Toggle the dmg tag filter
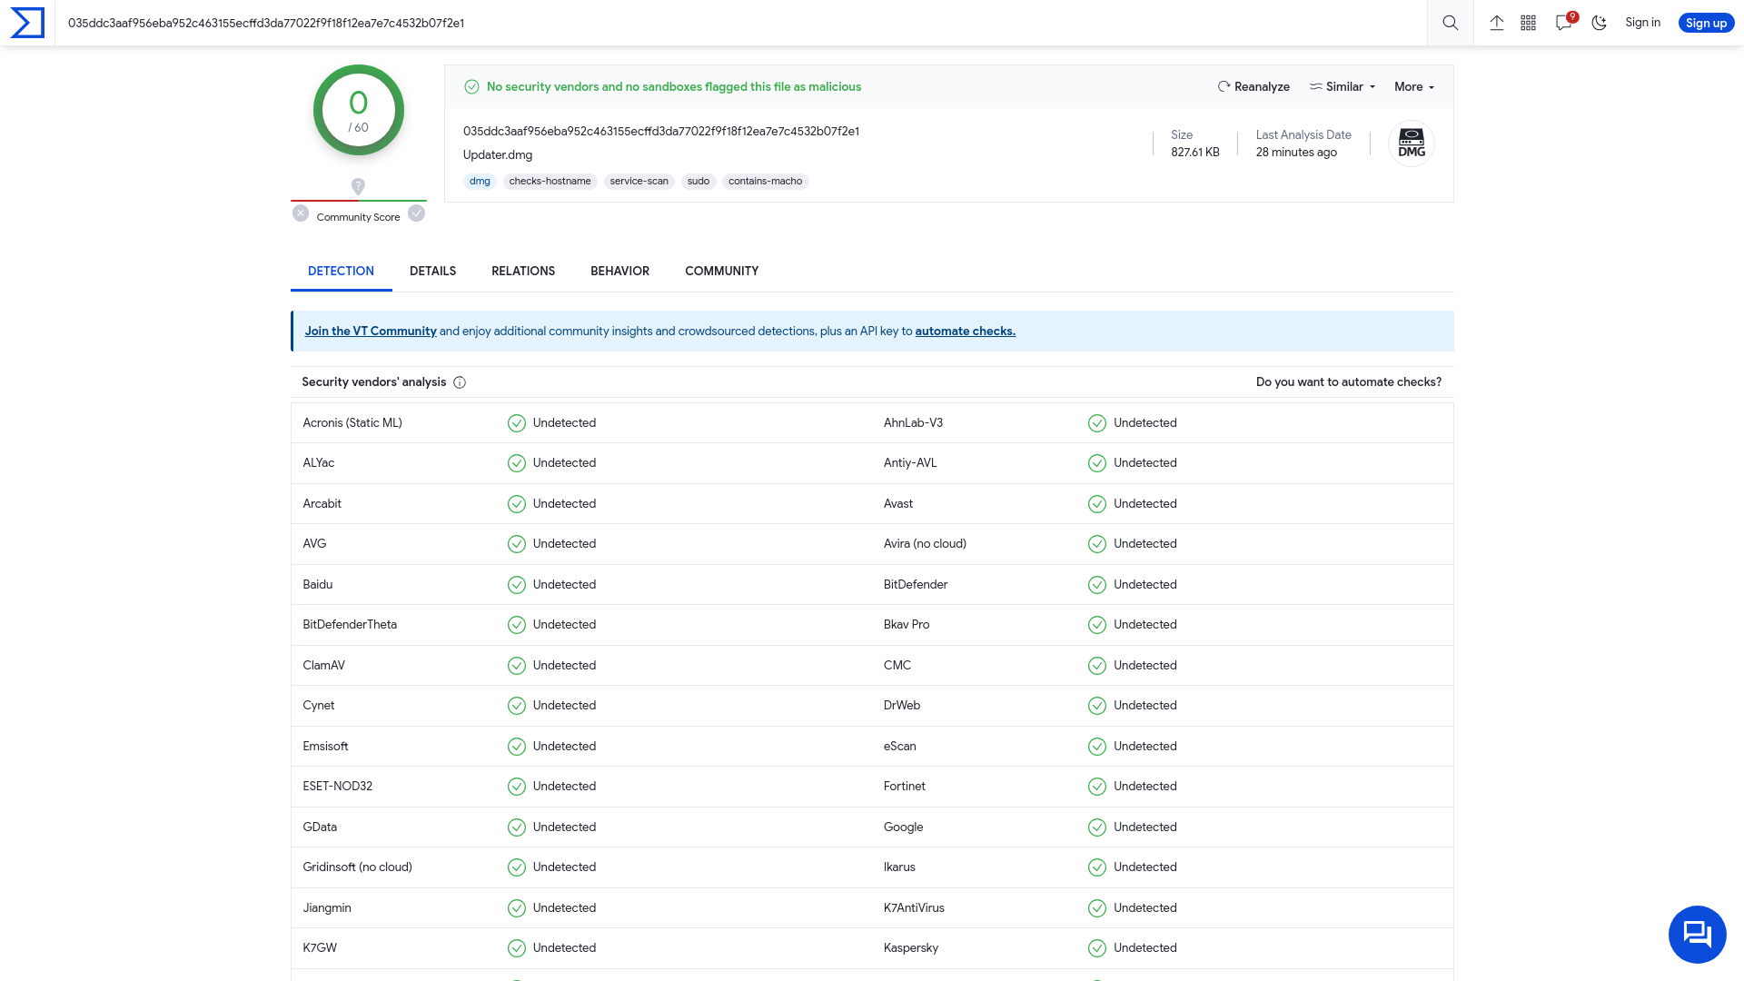The width and height of the screenshot is (1744, 981). point(479,180)
